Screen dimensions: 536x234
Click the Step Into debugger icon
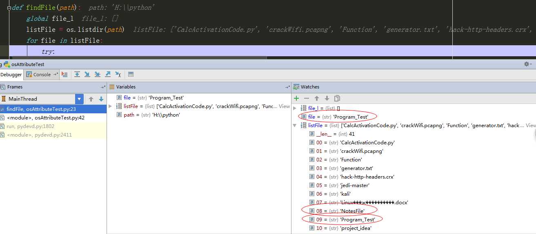pos(87,74)
